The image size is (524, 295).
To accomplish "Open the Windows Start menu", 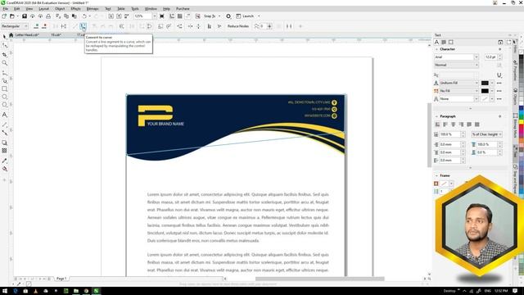I will coord(5,291).
